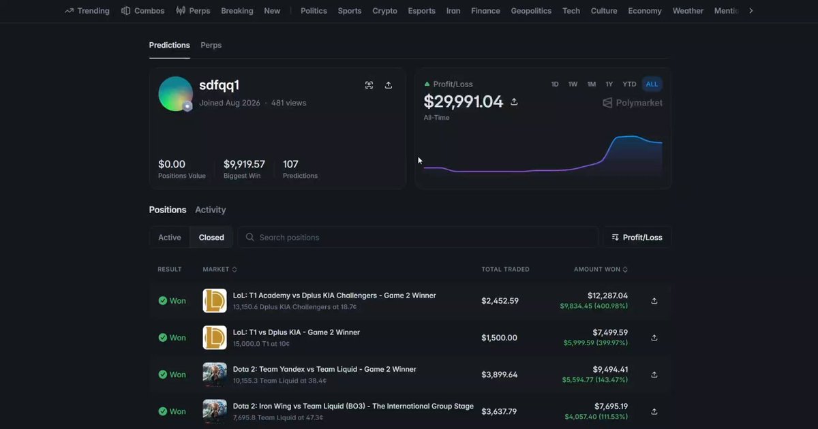This screenshot has width=818, height=429.
Task: Show Closed positions
Action: coord(211,238)
